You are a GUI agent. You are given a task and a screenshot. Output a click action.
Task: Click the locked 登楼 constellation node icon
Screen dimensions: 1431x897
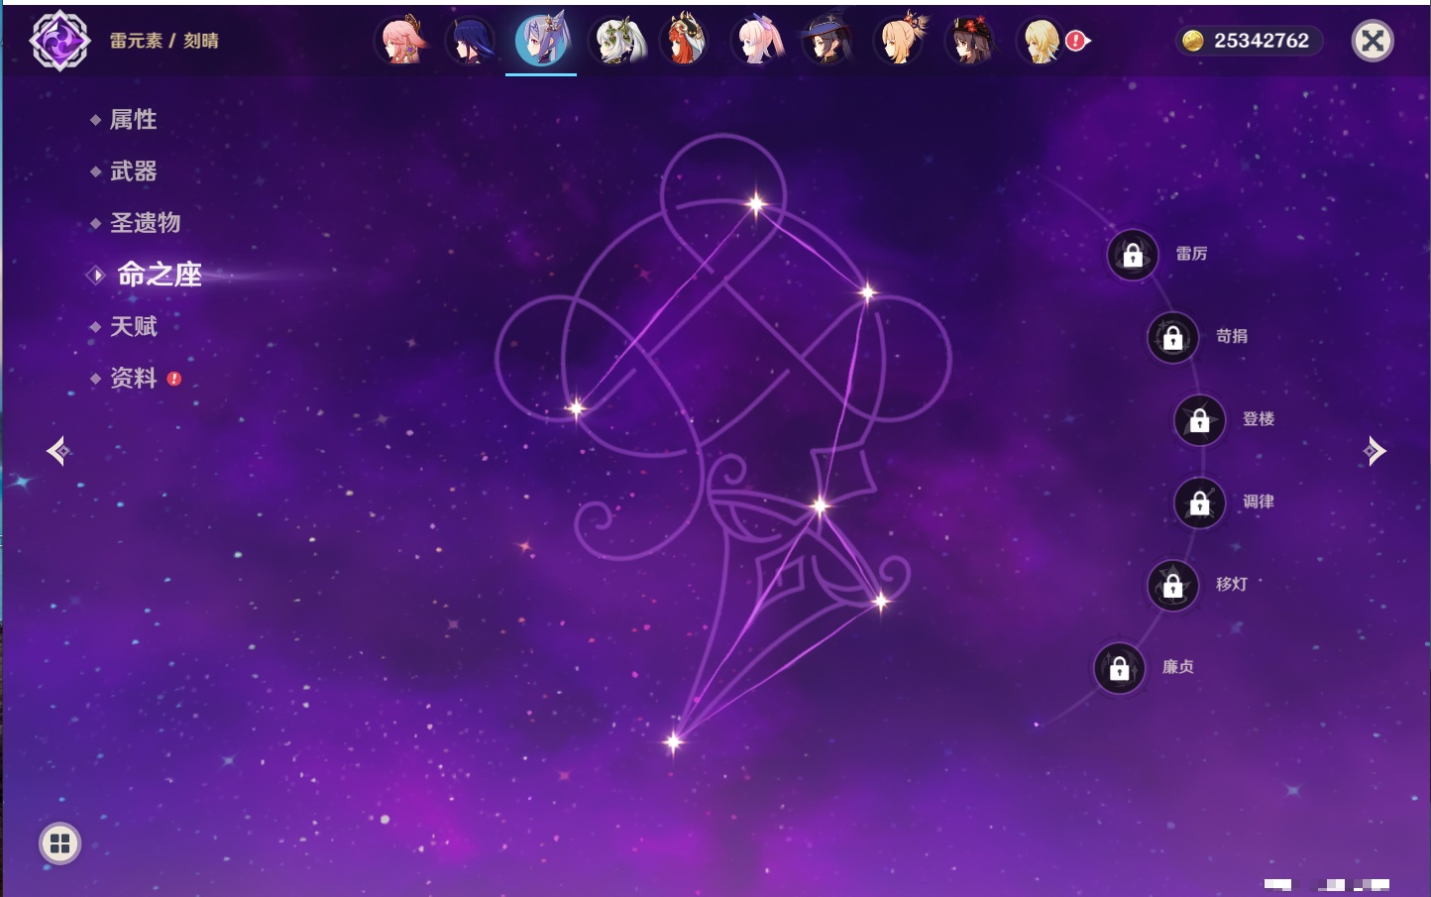click(x=1200, y=419)
